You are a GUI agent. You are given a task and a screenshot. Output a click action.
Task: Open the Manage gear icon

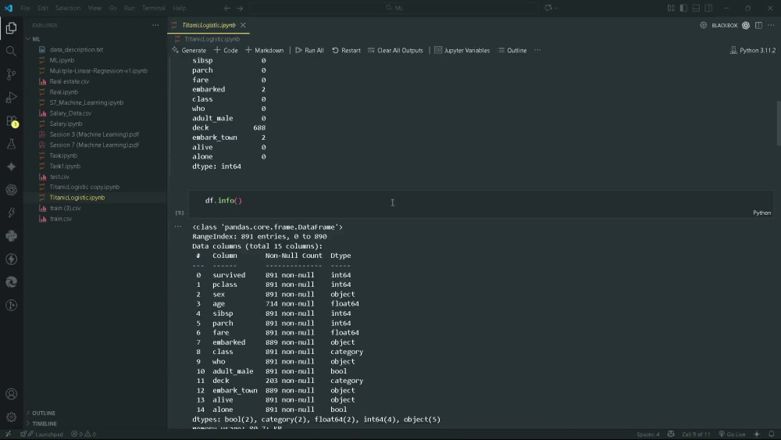[11, 417]
